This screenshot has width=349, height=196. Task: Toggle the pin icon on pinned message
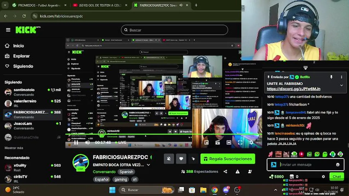coord(331,77)
